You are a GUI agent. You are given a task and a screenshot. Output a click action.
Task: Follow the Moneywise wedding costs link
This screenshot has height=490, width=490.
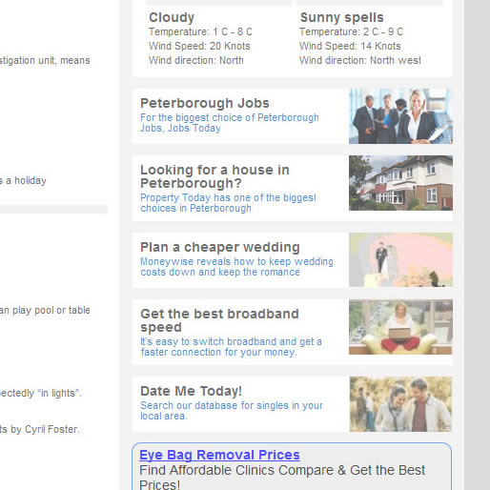(x=236, y=267)
